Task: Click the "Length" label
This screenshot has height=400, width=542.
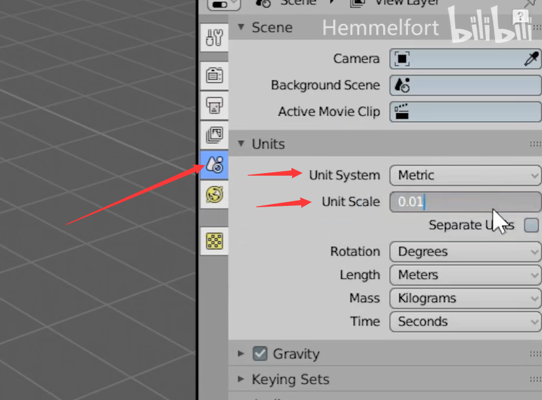Action: tap(360, 275)
